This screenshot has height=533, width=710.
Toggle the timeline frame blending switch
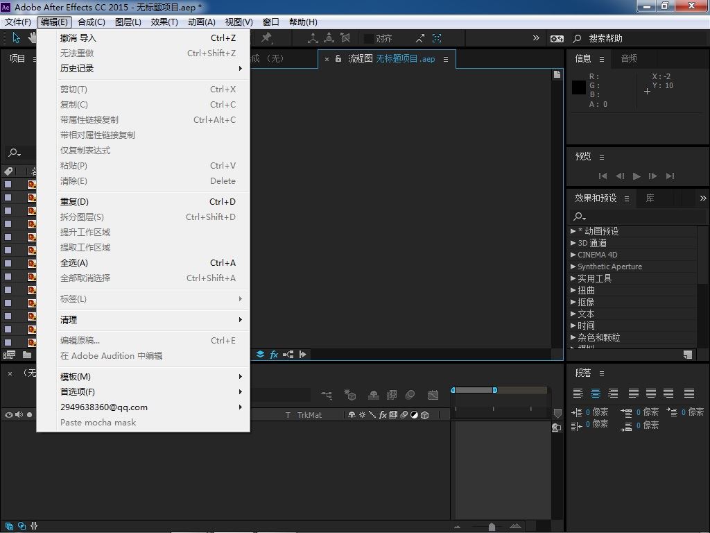(392, 395)
